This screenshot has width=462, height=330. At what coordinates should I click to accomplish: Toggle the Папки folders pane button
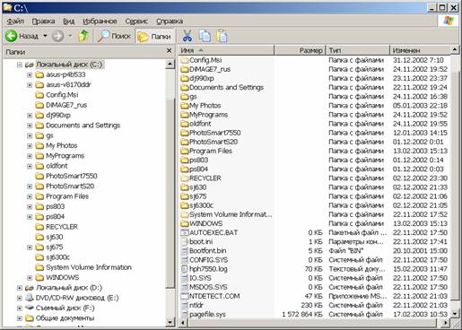tap(154, 37)
